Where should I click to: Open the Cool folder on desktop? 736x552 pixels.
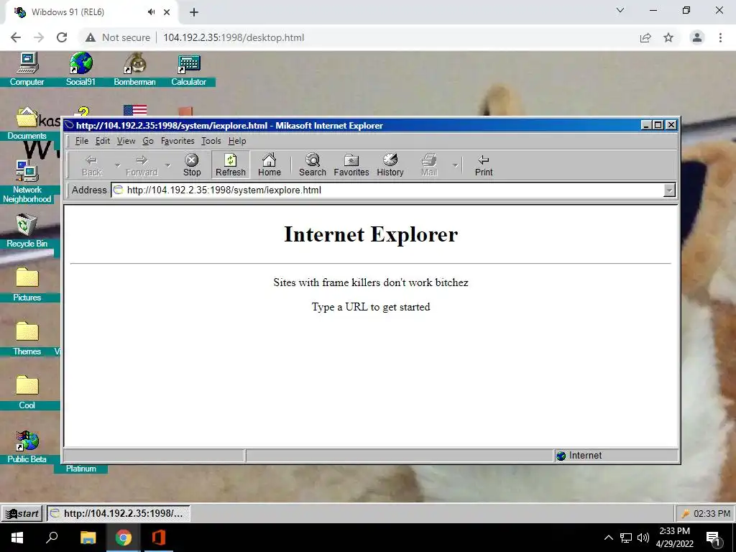27,393
